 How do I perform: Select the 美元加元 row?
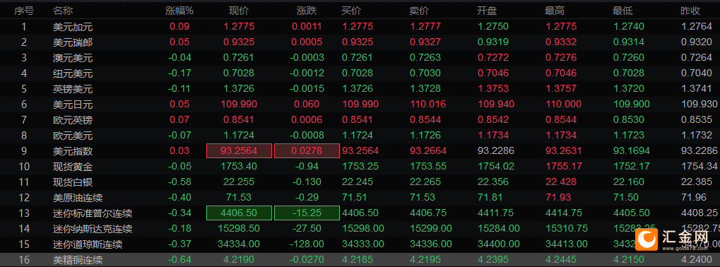click(x=360, y=27)
